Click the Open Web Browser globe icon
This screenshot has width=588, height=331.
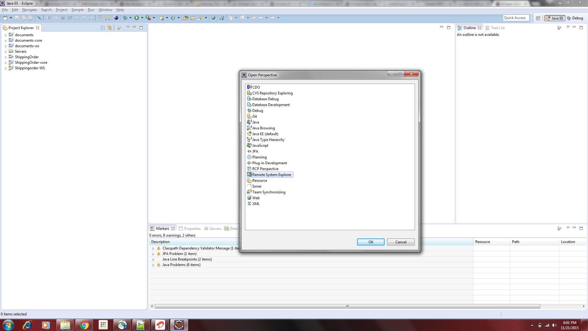(213, 18)
